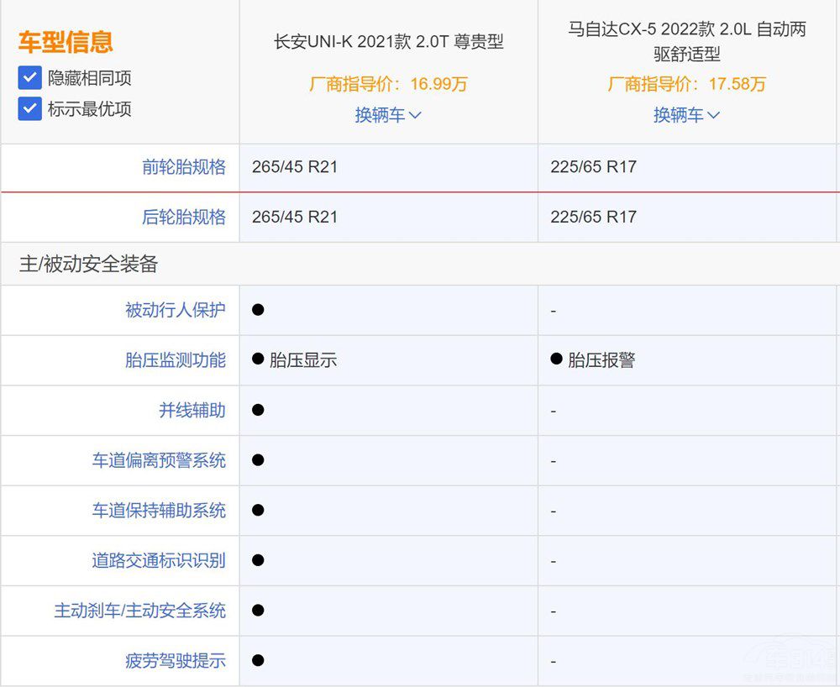The image size is (840, 687).
Task: Click the 主/被动安全装备 section header
Action: click(88, 265)
